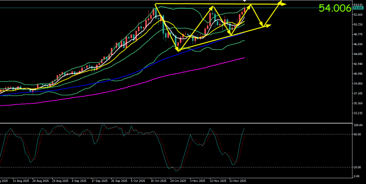The width and height of the screenshot is (366, 184).
Task: Click the 29 Aug 2025 date label
Action: tap(60, 181)
